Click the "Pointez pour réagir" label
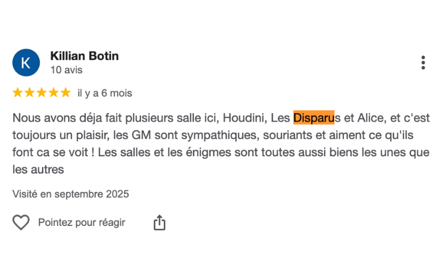Image resolution: width=446 pixels, height=279 pixels. pyautogui.click(x=81, y=223)
